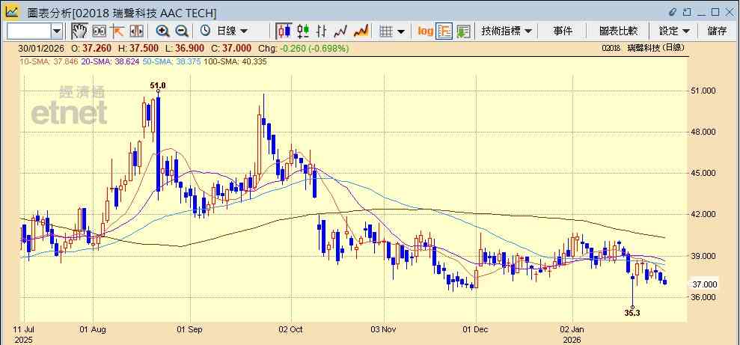Click the green download arrow icon
Viewport: 740px width, 345px height.
coord(463,31)
